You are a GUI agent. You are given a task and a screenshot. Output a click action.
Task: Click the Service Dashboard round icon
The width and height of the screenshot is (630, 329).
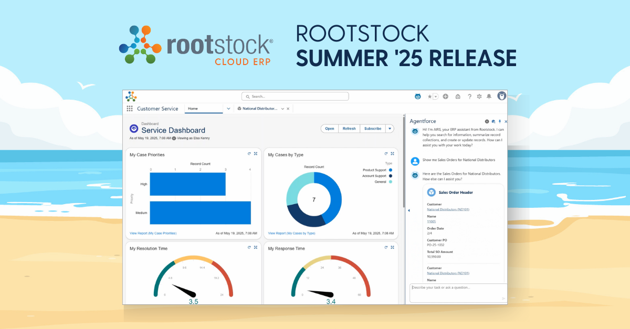(134, 128)
